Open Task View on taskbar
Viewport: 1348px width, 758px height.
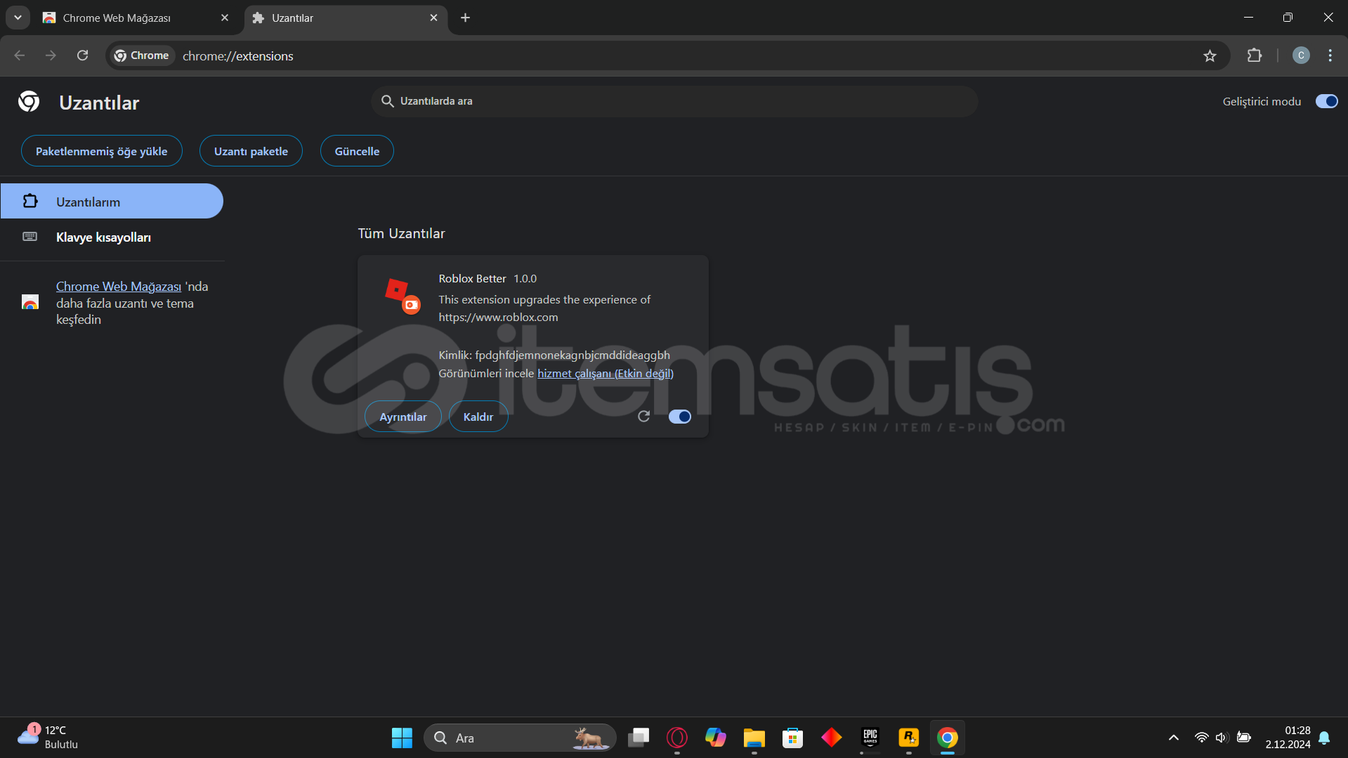[639, 738]
